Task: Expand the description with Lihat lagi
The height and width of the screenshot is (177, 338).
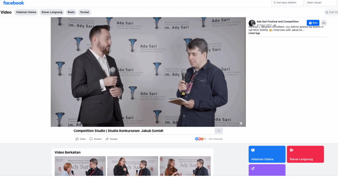Action: pos(254,33)
